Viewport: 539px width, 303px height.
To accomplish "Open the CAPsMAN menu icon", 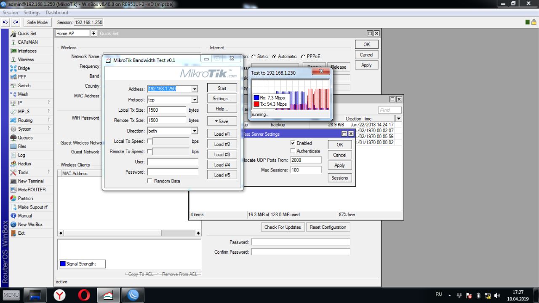I will (14, 42).
